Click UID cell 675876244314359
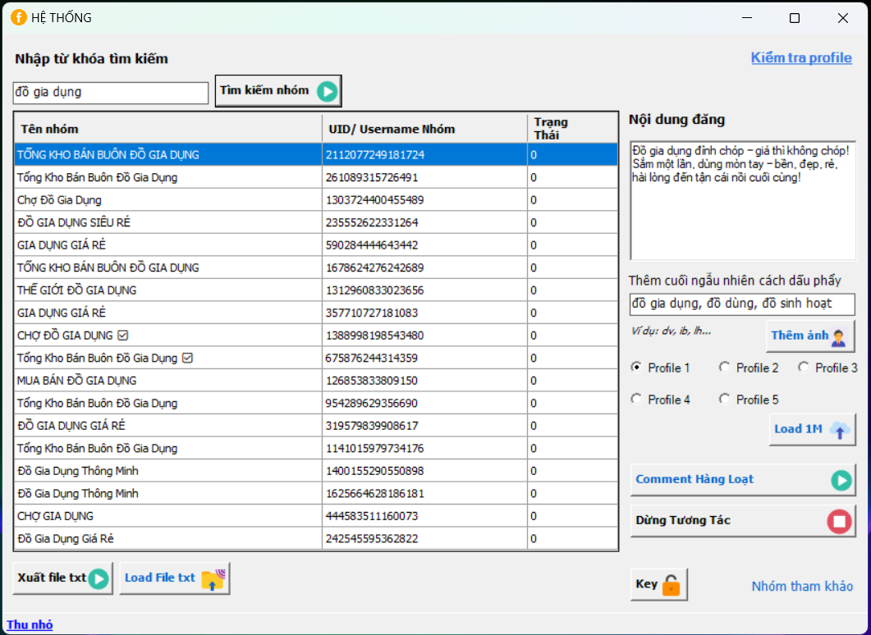This screenshot has height=635, width=871. point(425,358)
